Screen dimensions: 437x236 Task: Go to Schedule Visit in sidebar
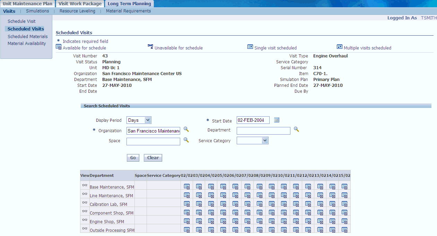click(x=21, y=21)
